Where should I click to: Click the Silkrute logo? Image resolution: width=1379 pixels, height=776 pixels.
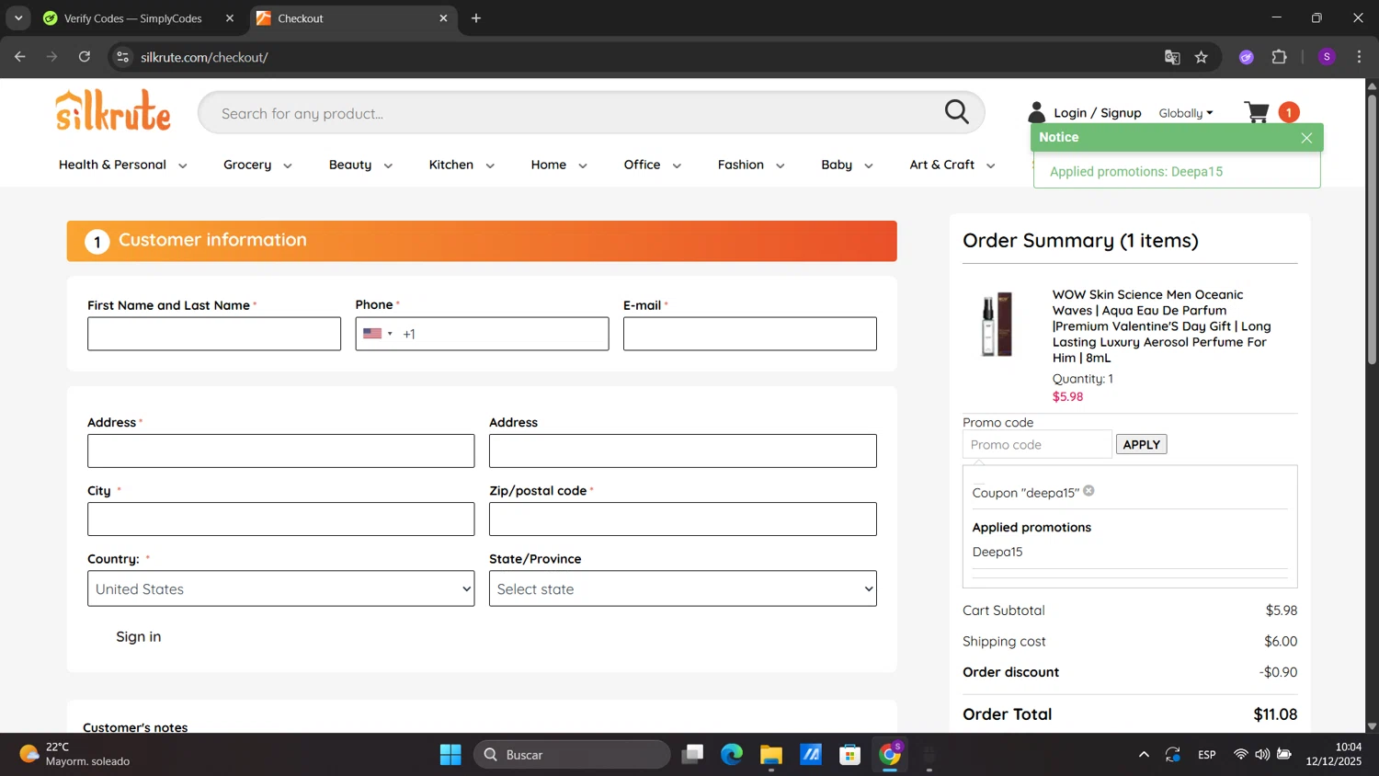113,111
